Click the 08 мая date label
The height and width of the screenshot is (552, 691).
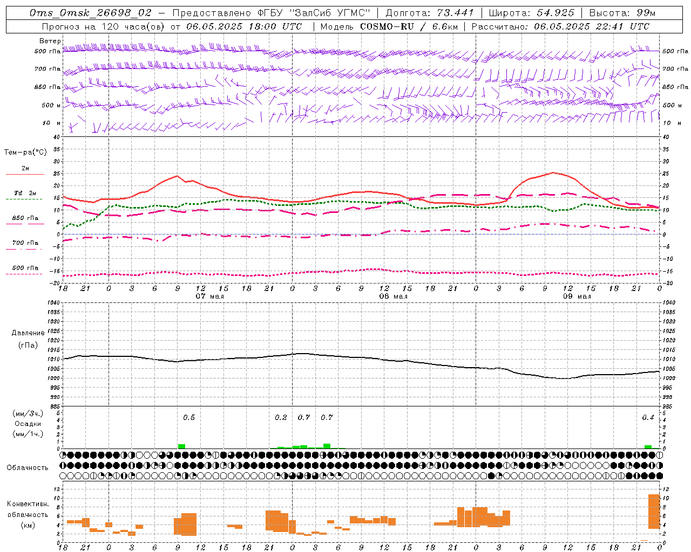click(x=394, y=296)
